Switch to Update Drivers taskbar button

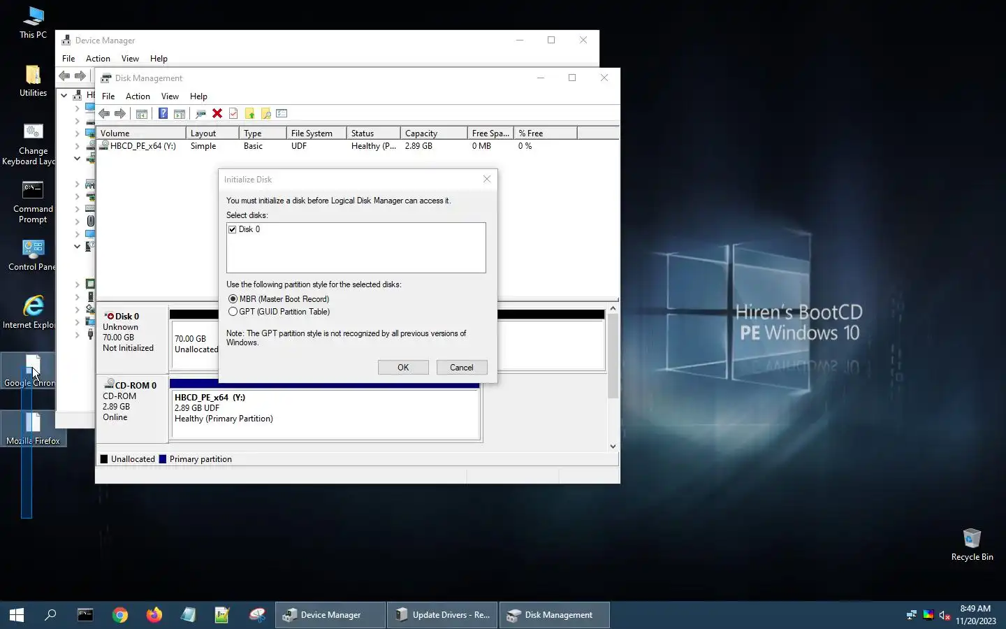click(x=443, y=615)
